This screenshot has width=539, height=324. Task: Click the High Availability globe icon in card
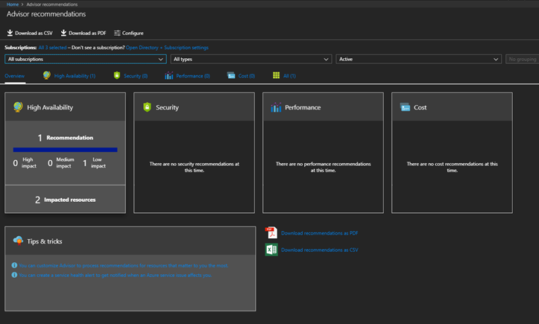click(x=18, y=107)
